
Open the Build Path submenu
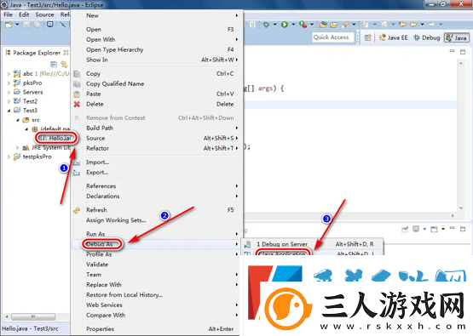point(156,128)
